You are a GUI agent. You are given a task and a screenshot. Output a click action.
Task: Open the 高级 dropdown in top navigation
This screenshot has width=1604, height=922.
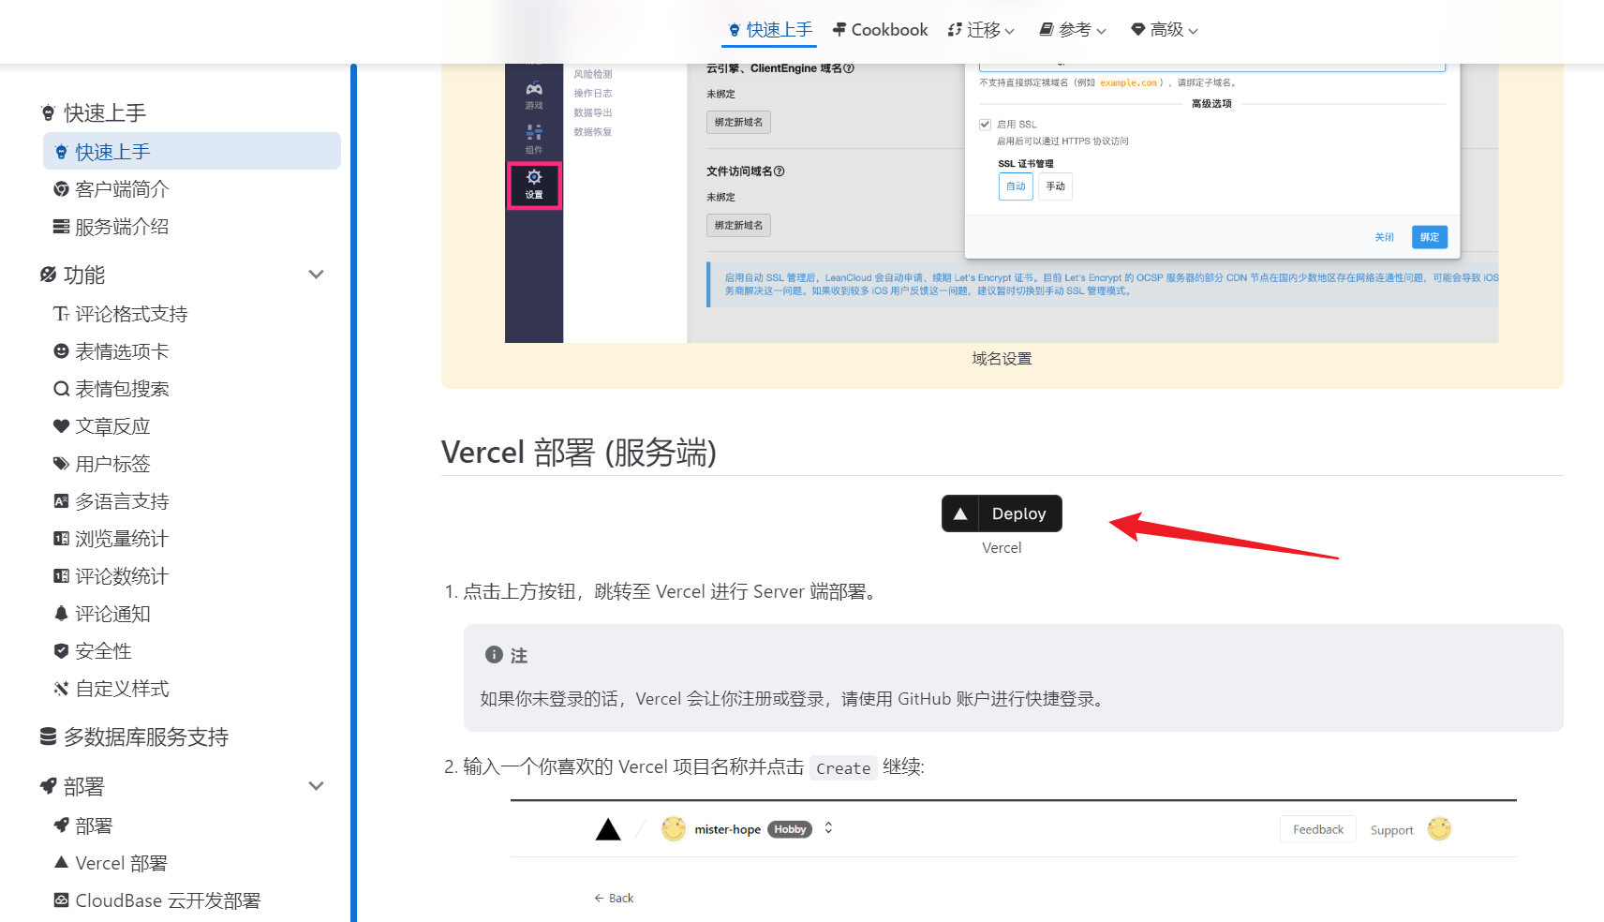tap(1165, 30)
